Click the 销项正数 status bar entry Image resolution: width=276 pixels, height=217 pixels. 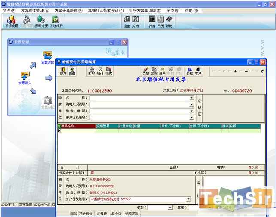click(132, 214)
